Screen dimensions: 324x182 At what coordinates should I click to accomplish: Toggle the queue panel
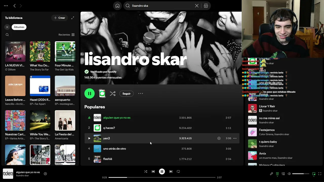[x=277, y=174]
